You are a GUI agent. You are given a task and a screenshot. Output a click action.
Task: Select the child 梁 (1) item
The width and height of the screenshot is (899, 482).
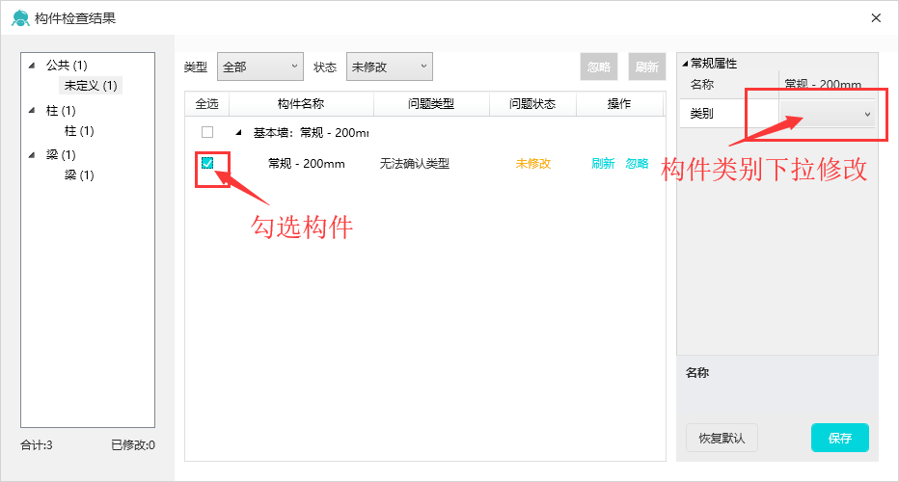(x=79, y=174)
